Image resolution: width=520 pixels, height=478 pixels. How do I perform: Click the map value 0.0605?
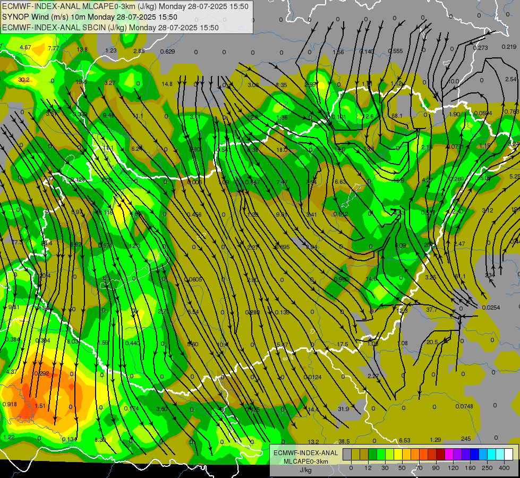coord(193,279)
